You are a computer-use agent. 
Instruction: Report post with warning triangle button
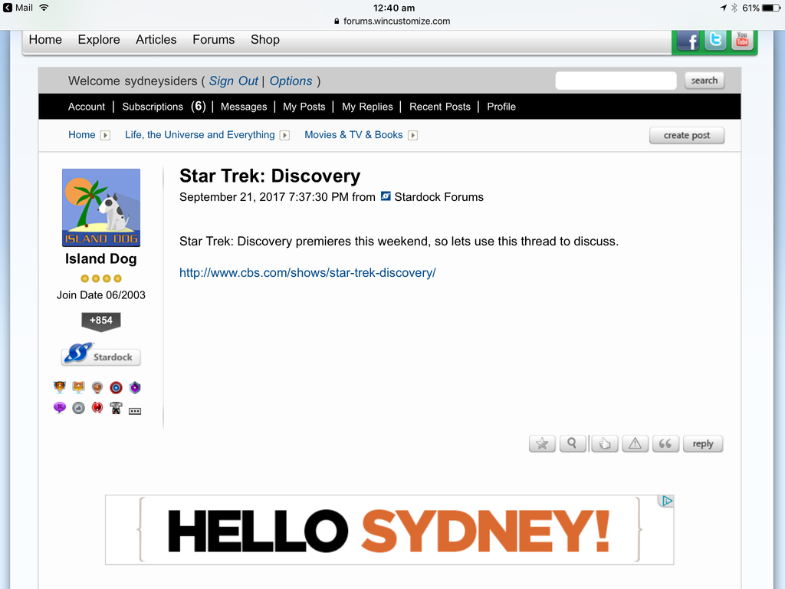[x=636, y=444]
